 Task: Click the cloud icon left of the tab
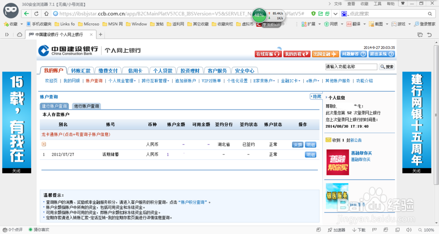(20, 34)
